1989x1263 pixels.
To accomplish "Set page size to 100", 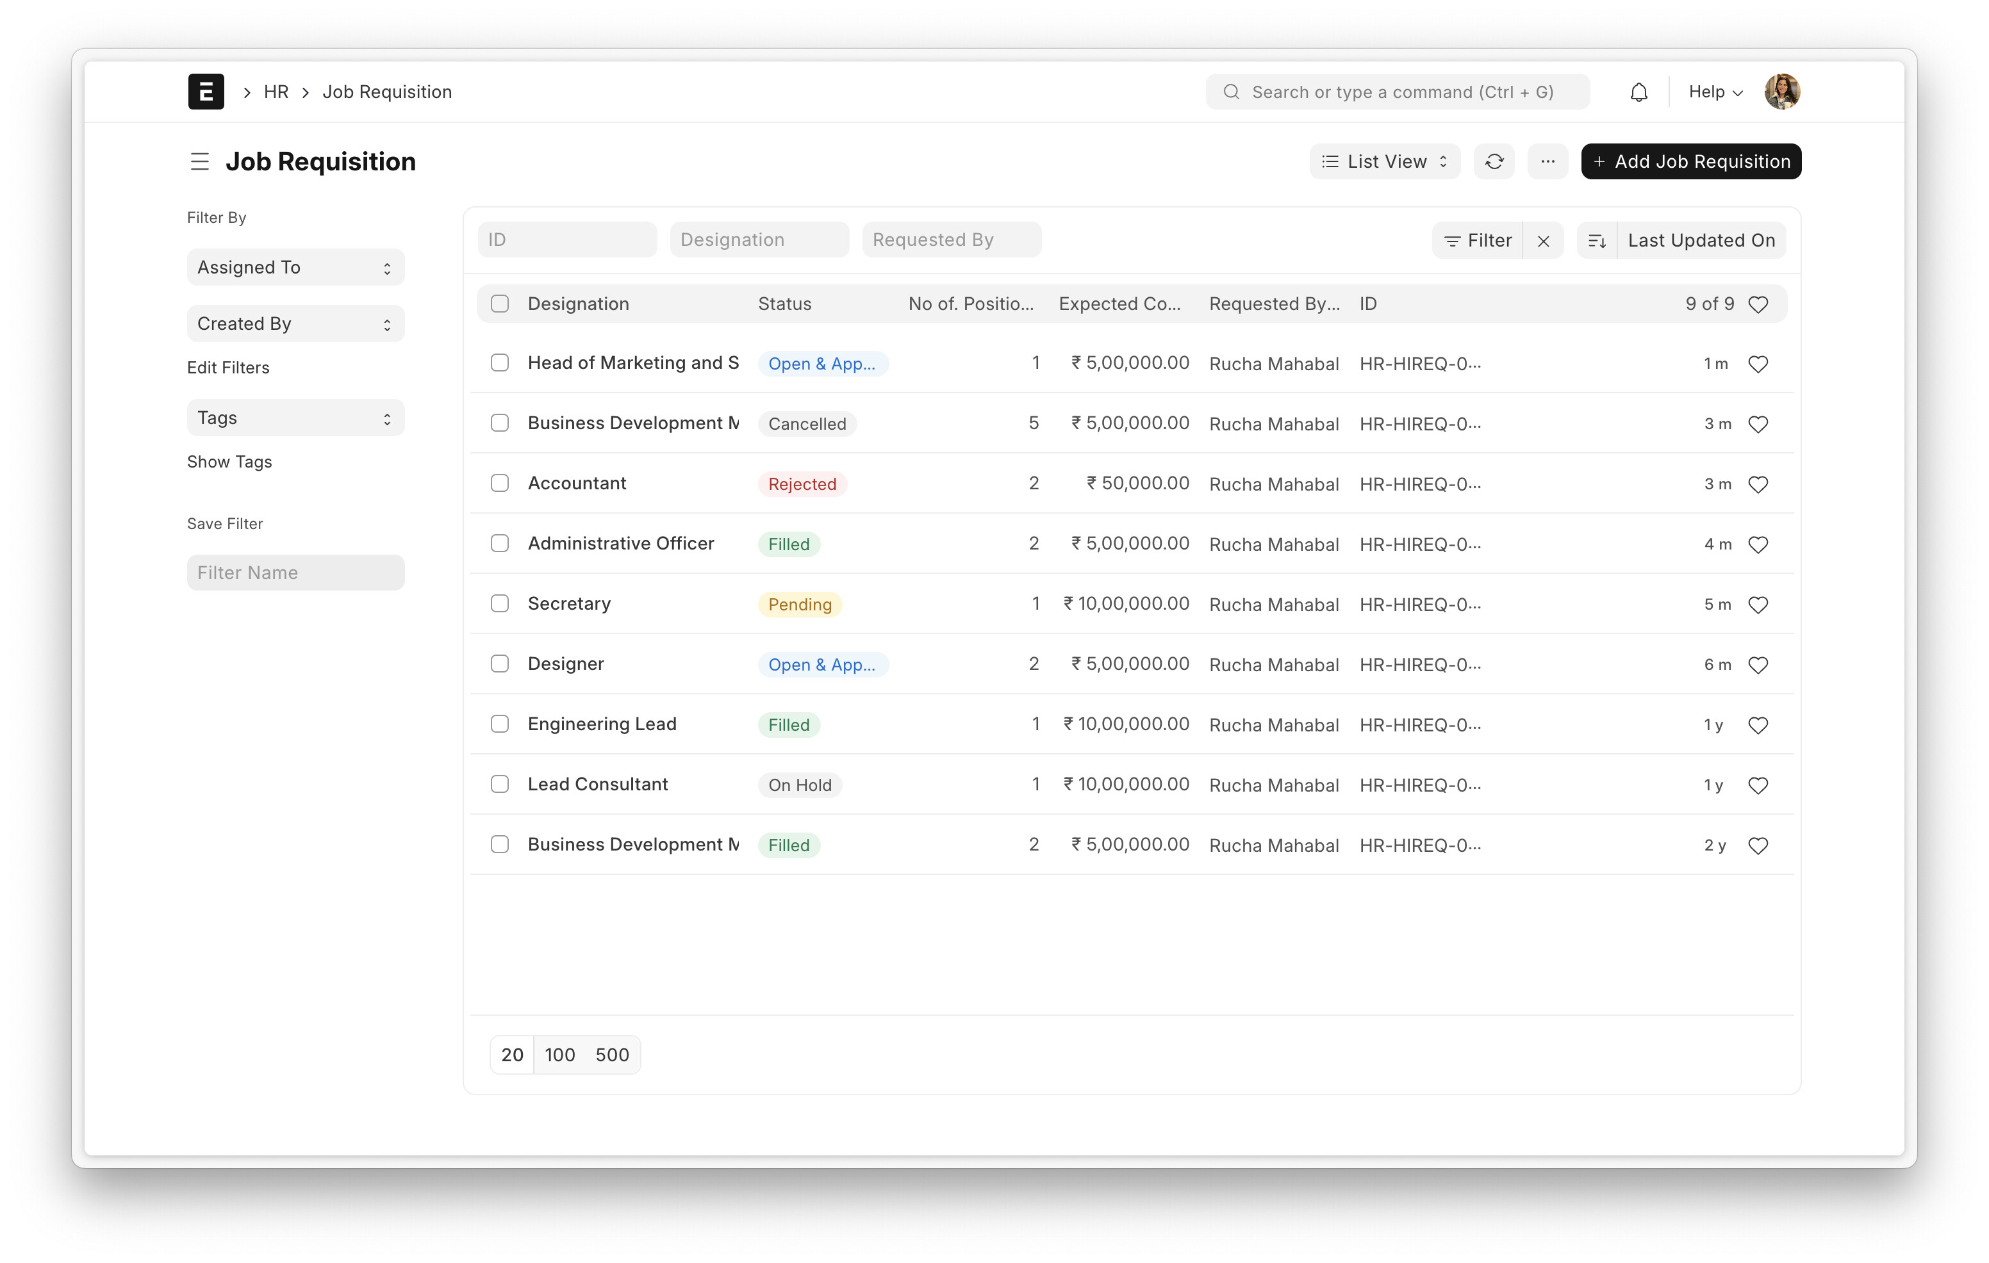I will tap(560, 1055).
